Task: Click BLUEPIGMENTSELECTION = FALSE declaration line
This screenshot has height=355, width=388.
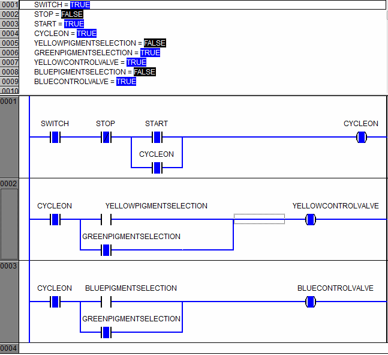Action: [95, 72]
